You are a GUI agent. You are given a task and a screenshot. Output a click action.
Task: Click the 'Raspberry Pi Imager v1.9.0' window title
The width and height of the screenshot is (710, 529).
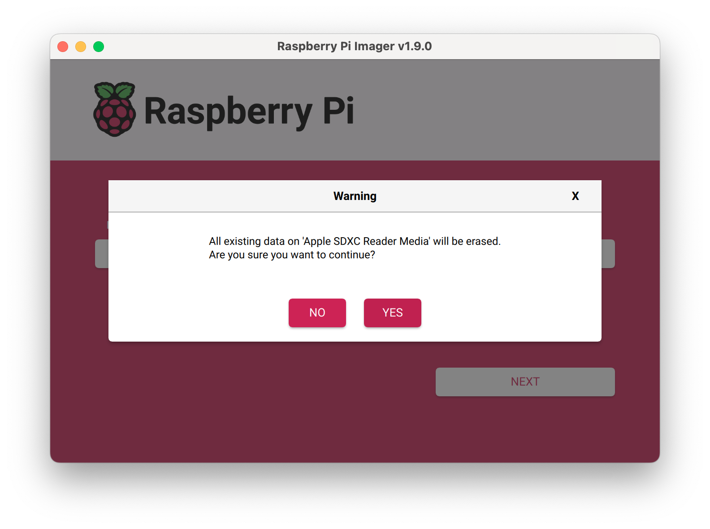click(354, 46)
